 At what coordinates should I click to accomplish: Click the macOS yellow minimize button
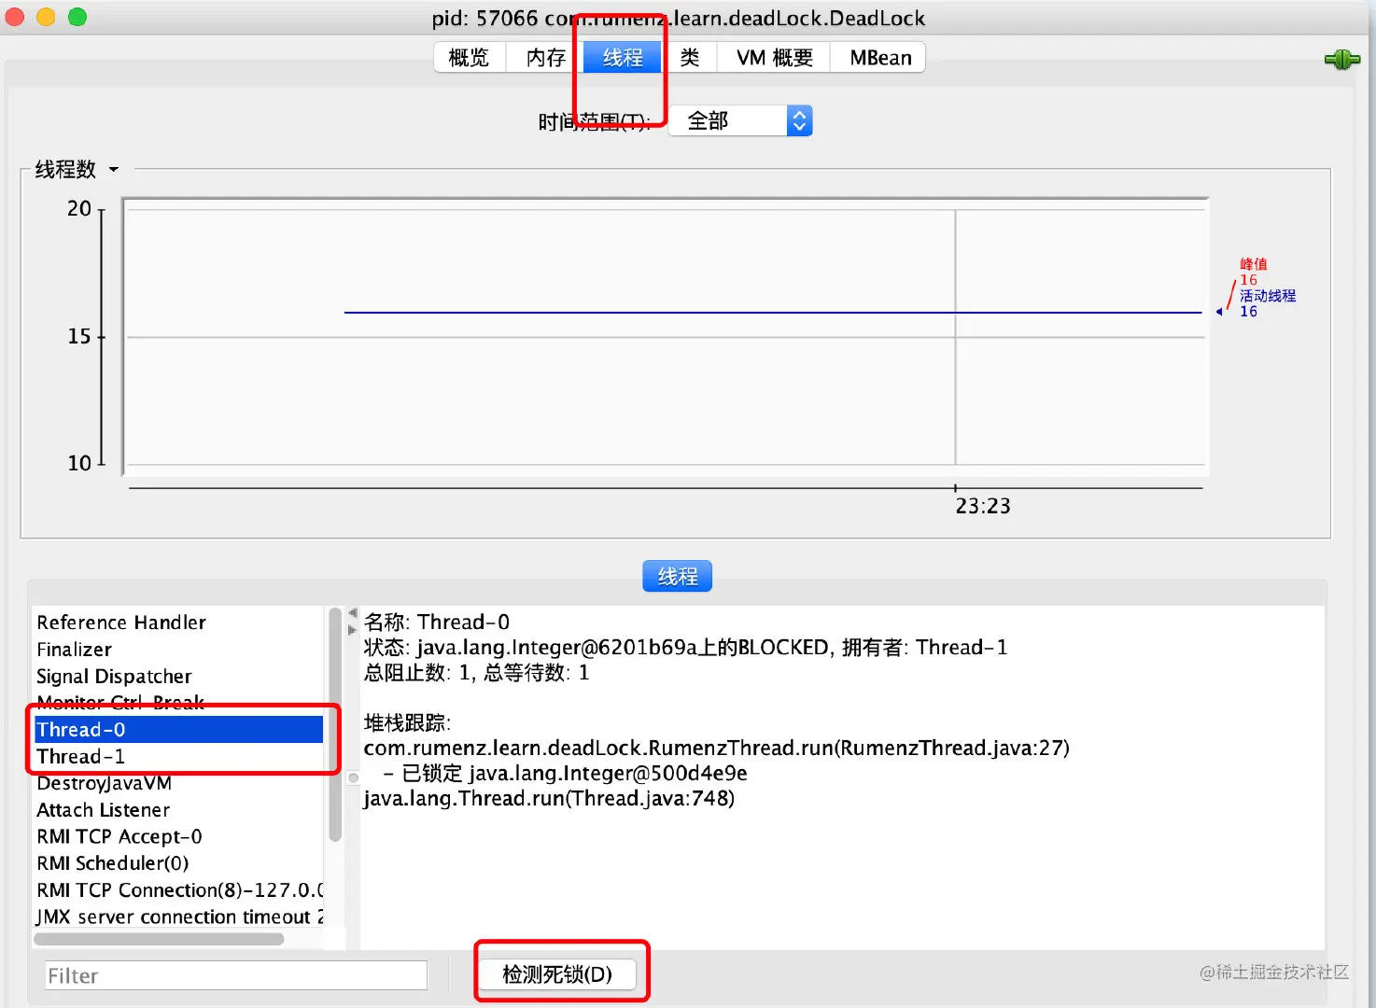pyautogui.click(x=46, y=17)
